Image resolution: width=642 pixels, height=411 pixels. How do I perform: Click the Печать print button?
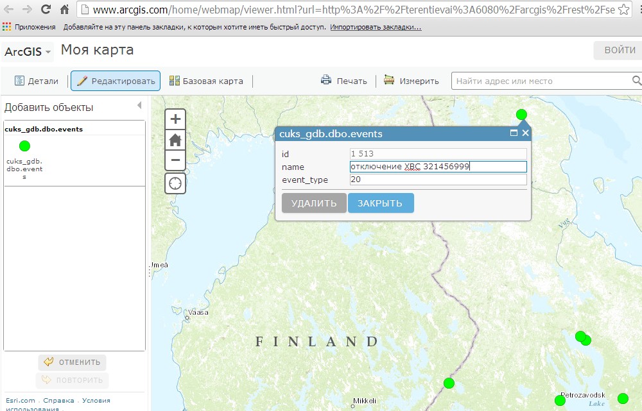(x=344, y=81)
